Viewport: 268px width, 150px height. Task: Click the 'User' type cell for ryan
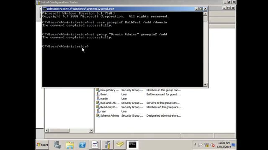coord(124,111)
